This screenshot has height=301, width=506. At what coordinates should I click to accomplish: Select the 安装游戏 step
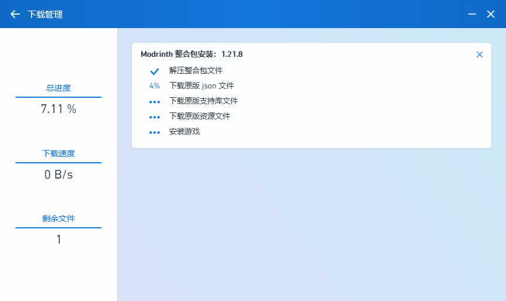[184, 131]
